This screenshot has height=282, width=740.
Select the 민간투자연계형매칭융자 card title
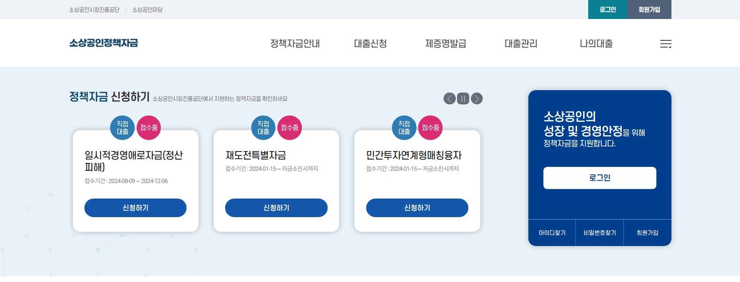click(414, 155)
